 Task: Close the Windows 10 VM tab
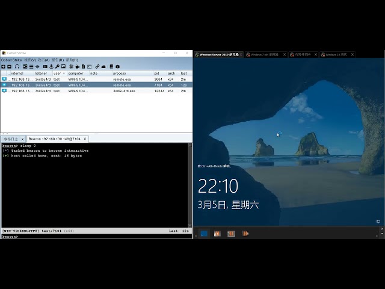pyautogui.click(x=353, y=55)
